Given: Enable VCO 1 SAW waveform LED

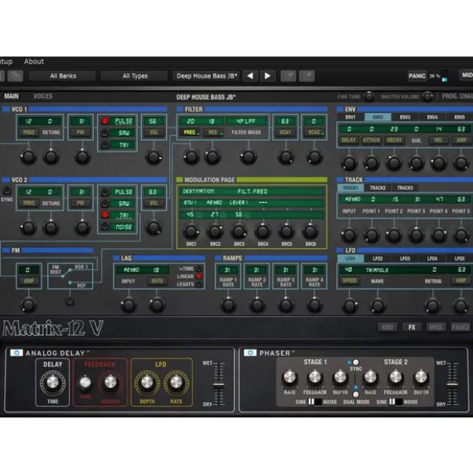Looking at the screenshot, I should [x=105, y=132].
